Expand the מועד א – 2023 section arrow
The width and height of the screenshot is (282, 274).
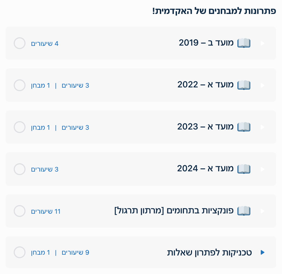coord(263,127)
